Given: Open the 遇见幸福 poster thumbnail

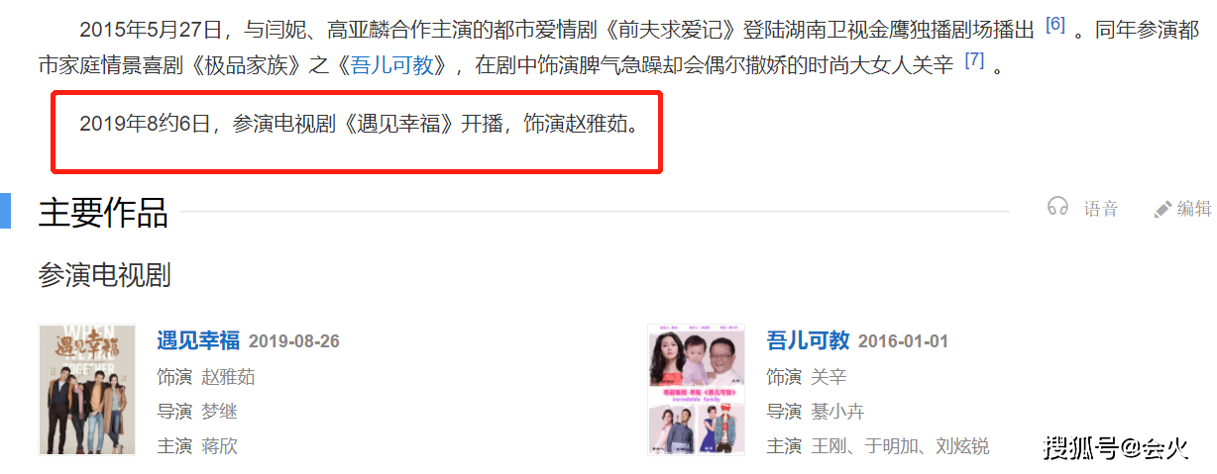Looking at the screenshot, I should [x=87, y=390].
